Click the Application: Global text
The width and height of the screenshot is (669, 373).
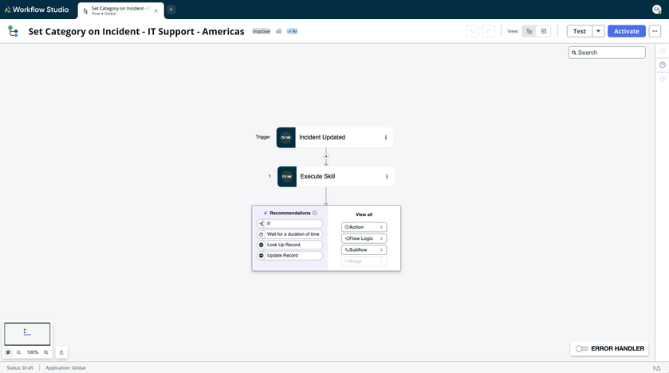click(65, 367)
